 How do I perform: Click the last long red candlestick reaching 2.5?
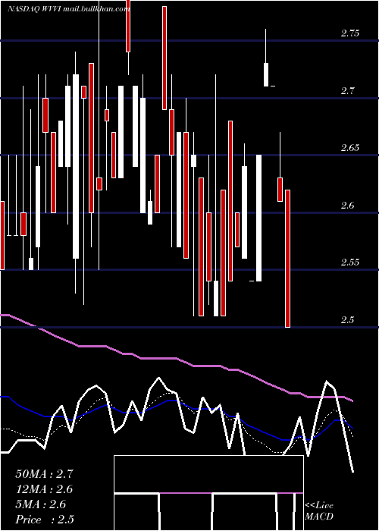pyautogui.click(x=287, y=259)
